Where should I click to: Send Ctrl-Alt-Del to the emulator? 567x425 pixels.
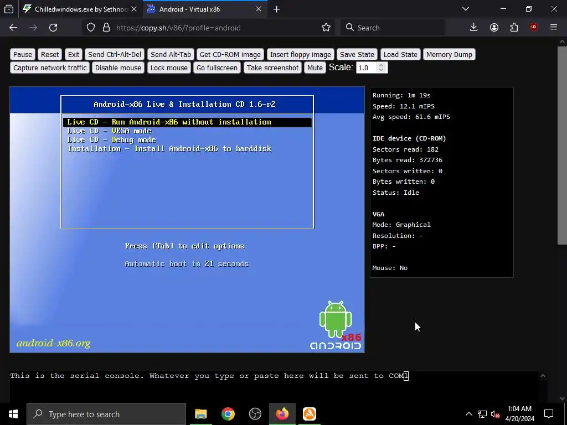point(115,55)
